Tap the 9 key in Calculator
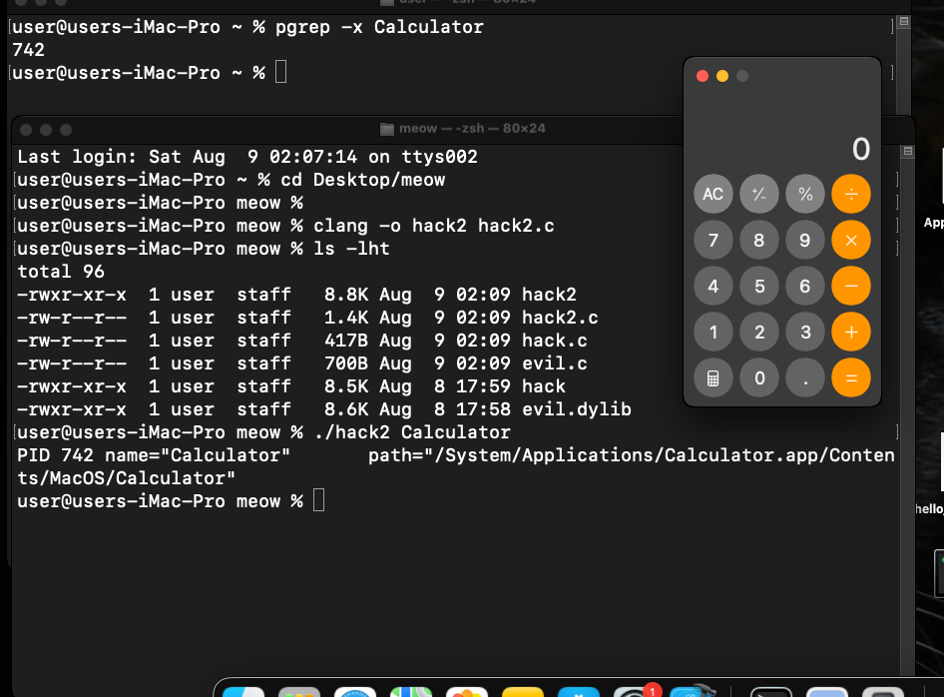The height and width of the screenshot is (697, 944). [805, 240]
